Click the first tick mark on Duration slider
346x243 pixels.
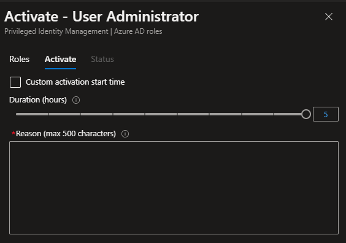48,114
